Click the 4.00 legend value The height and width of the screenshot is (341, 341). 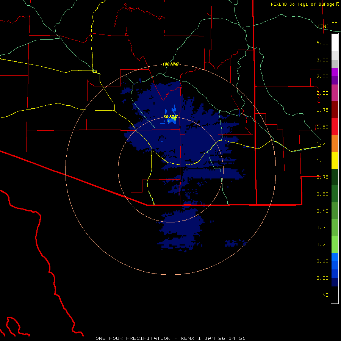[322, 42]
